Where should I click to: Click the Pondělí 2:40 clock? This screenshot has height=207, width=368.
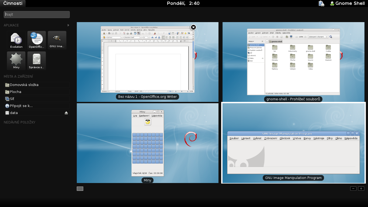183,3
